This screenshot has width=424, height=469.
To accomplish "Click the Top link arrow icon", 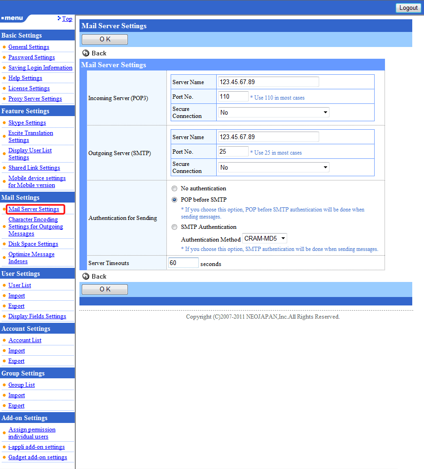I will (59, 18).
